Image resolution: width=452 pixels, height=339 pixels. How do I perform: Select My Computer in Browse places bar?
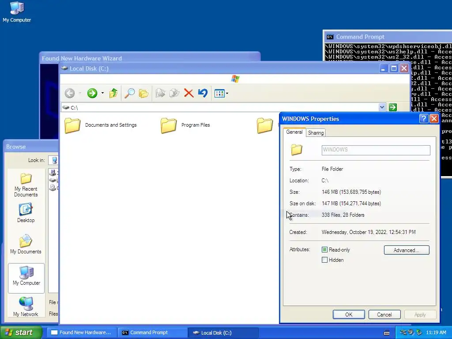26,278
